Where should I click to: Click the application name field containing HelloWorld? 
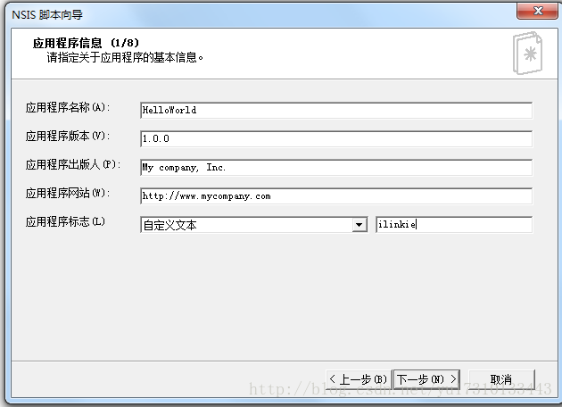[336, 110]
